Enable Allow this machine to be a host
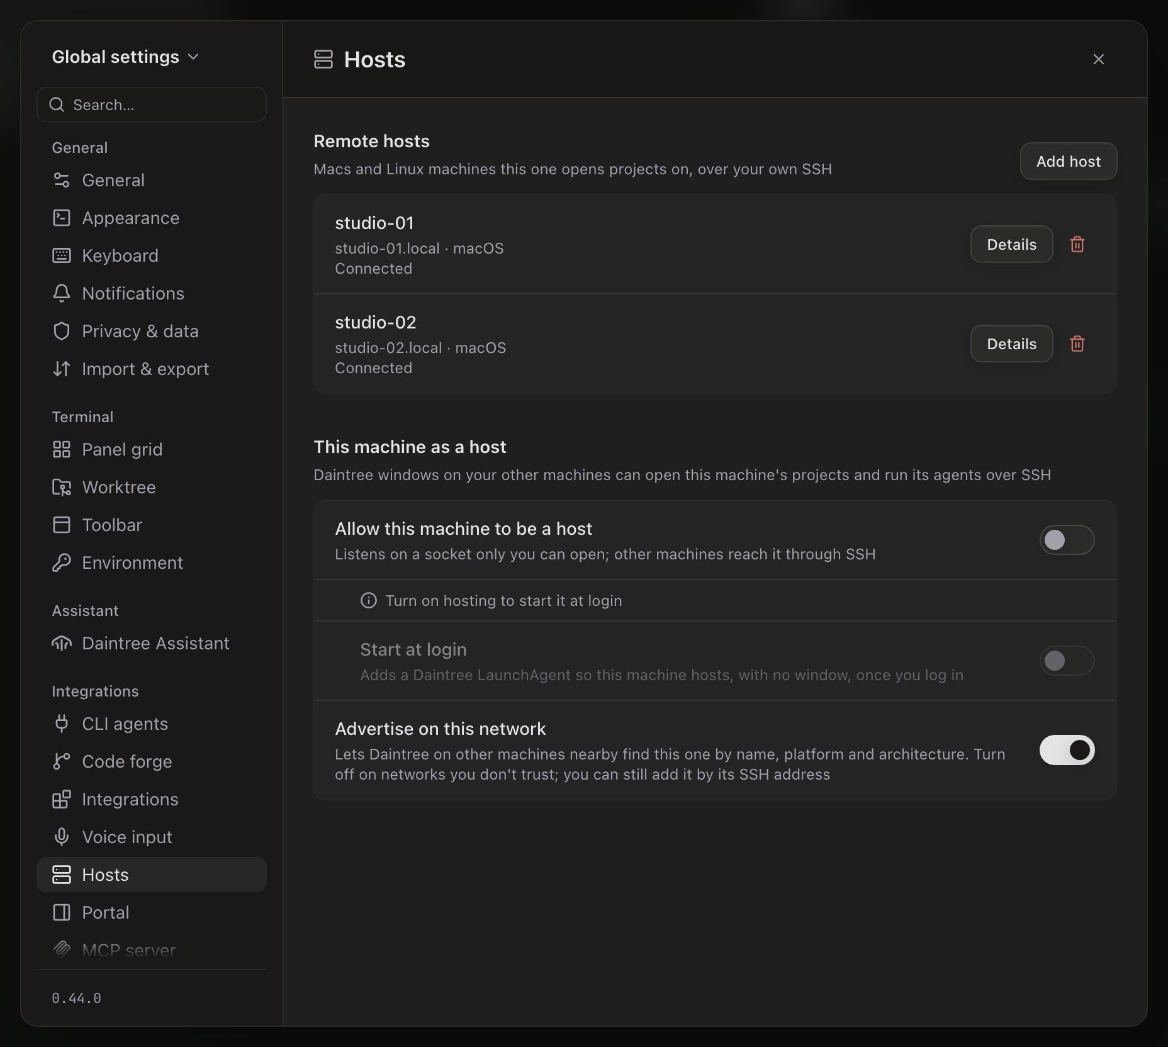1168x1047 pixels. coord(1067,540)
